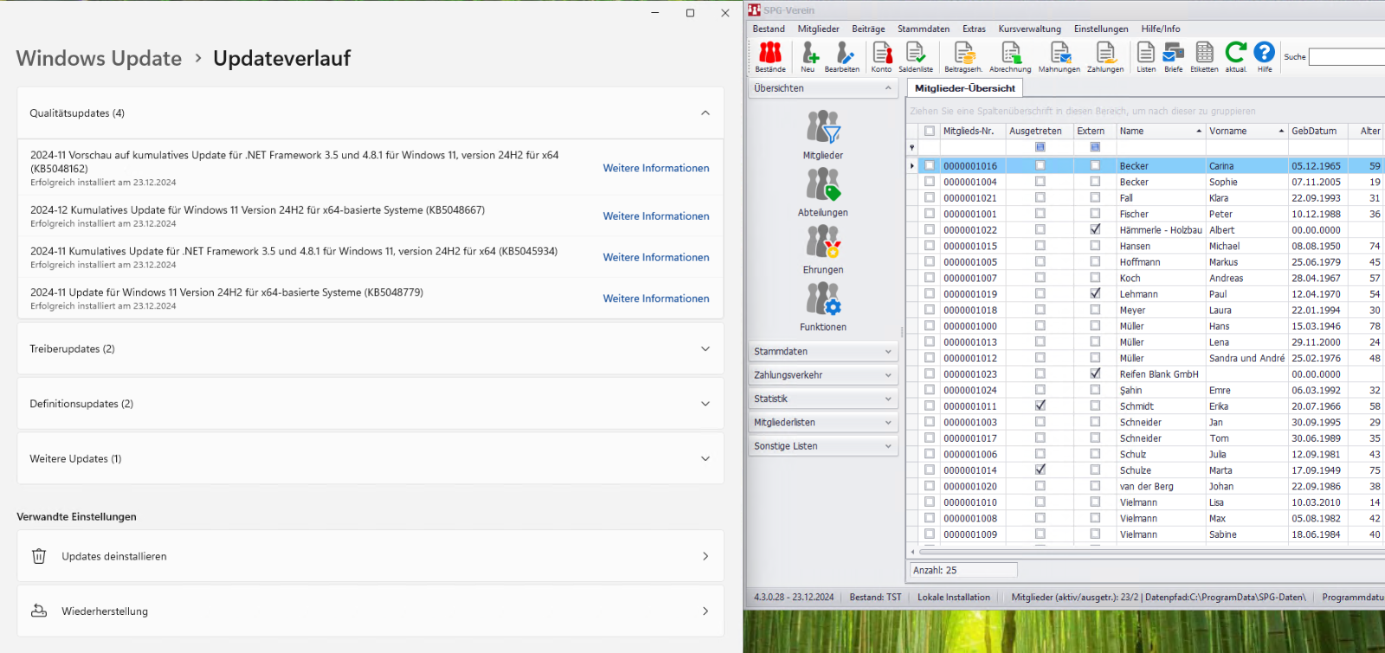Toggle Extern checkbox for Reifen Blank GmbH row
This screenshot has width=1385, height=653.
[x=1095, y=374]
